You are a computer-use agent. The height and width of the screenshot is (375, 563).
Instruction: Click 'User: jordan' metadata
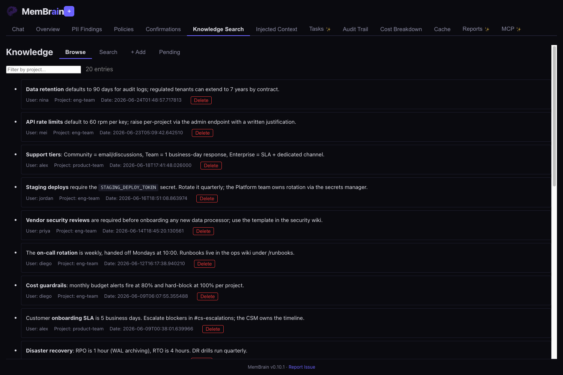click(x=39, y=198)
